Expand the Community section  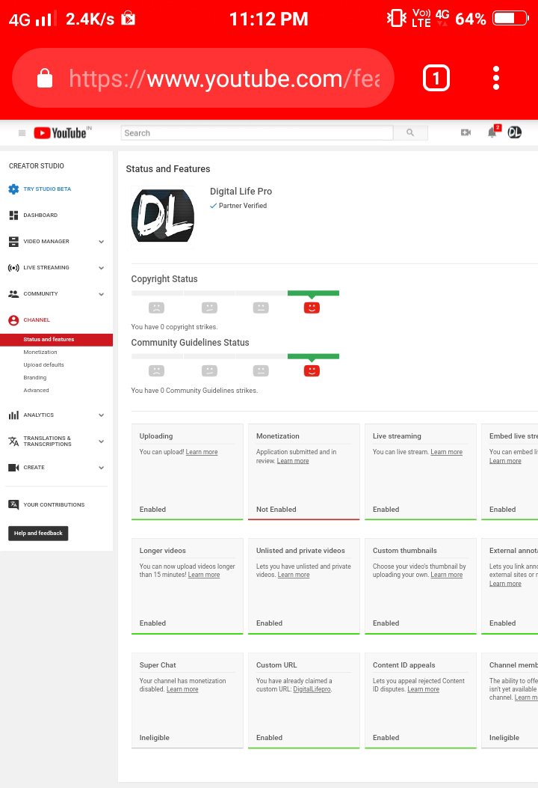point(102,294)
